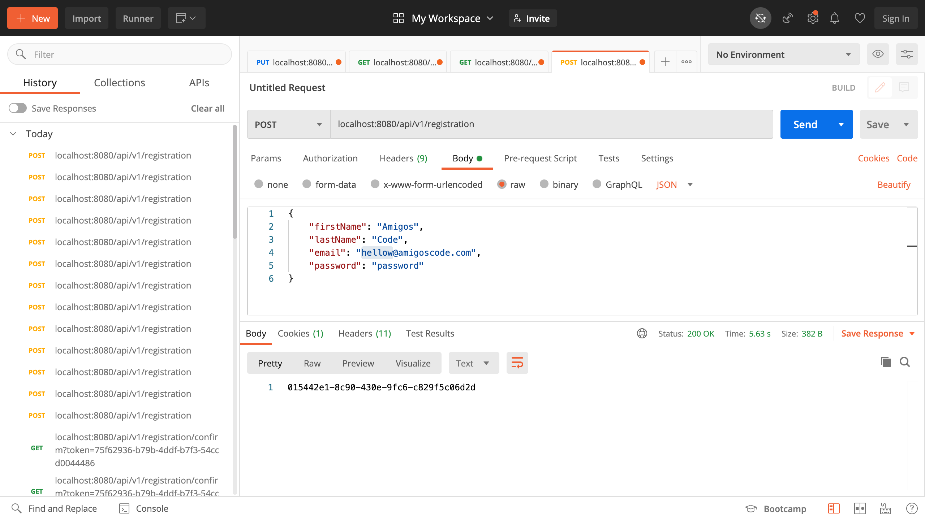Expand the No Environment dropdown

[783, 55]
